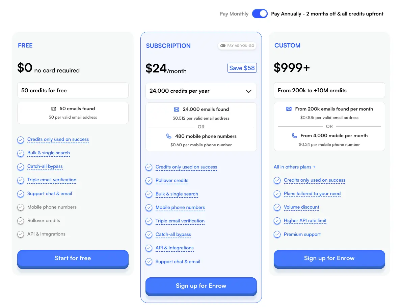Click the envelope icon in Custom plan
Screen dimensions: 402x308
[x=289, y=109]
